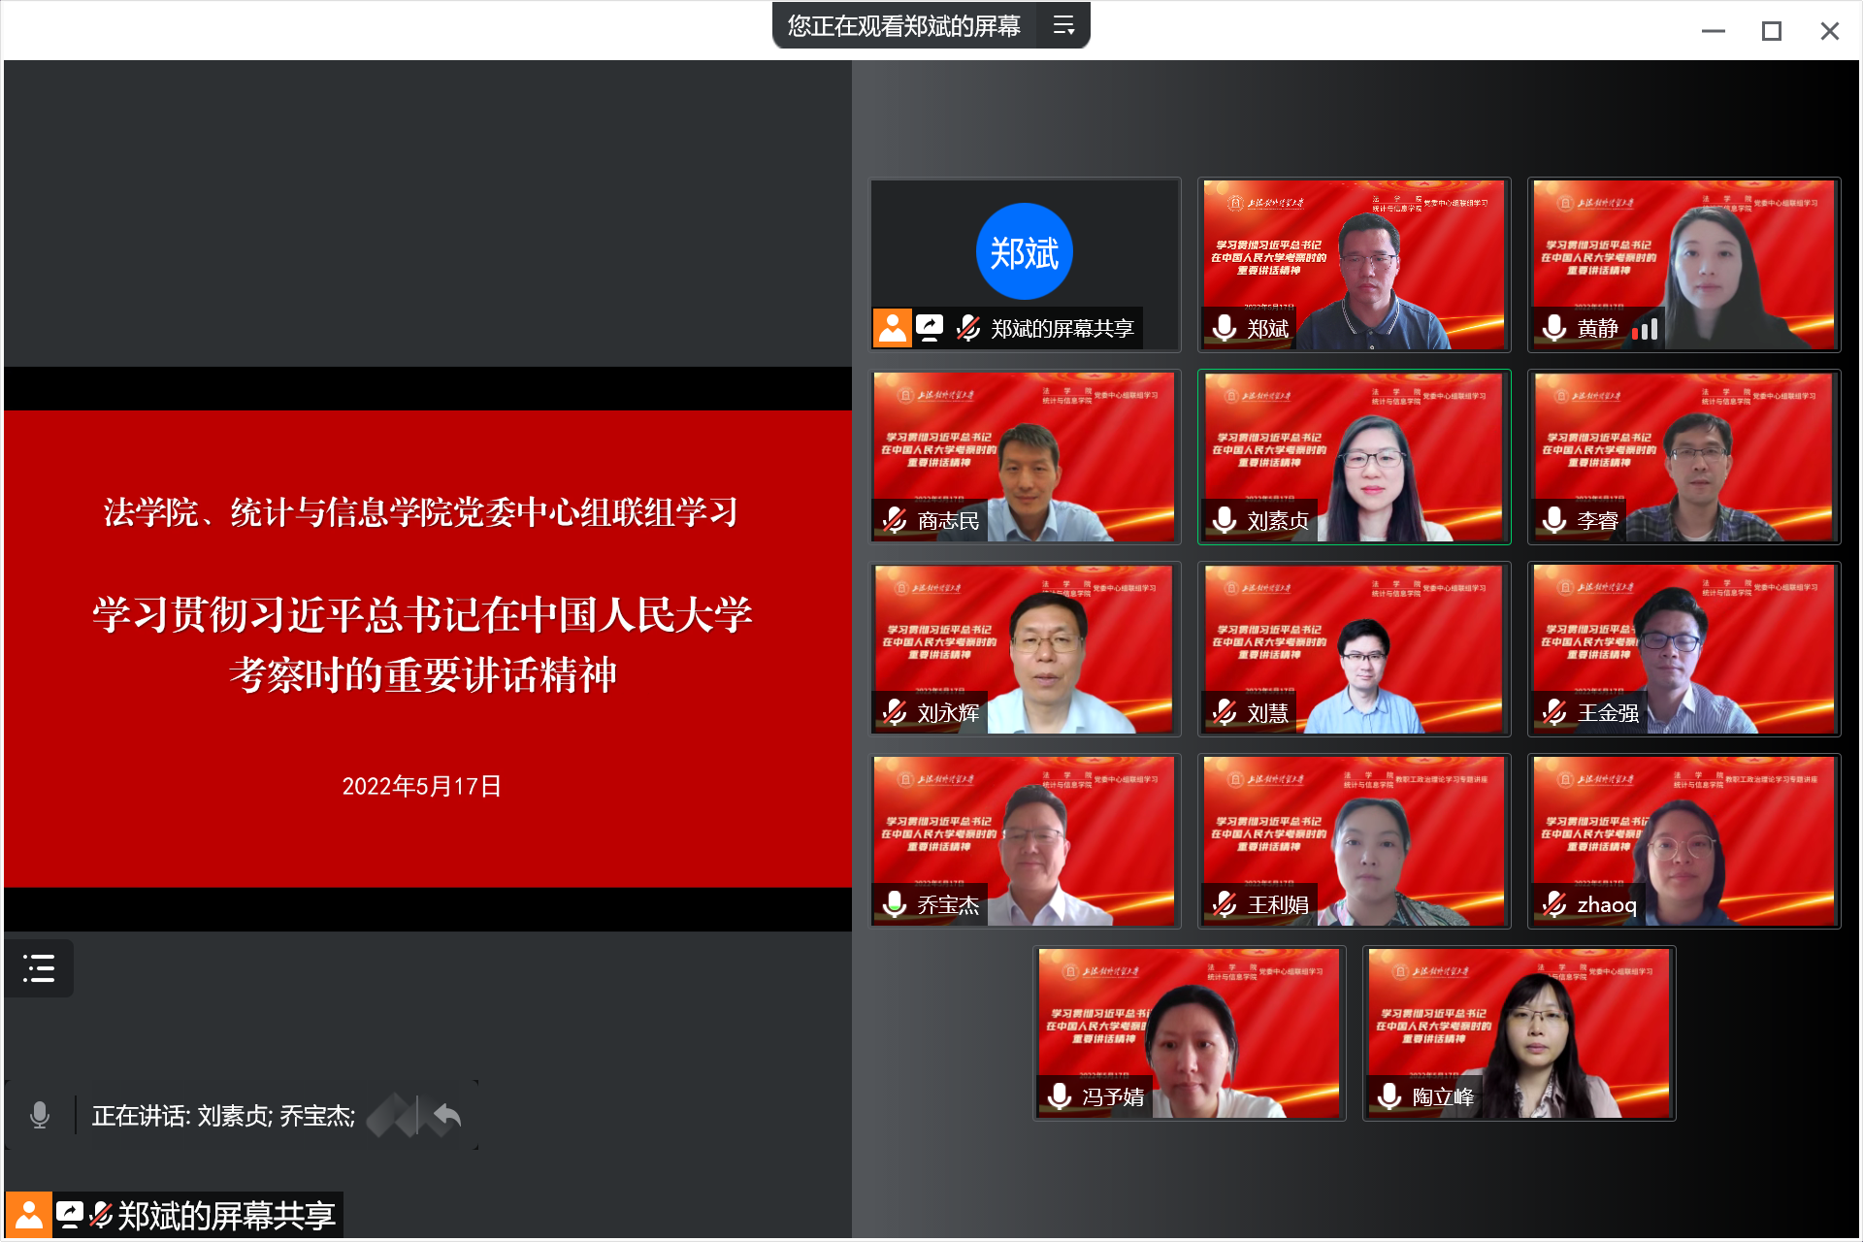This screenshot has height=1242, width=1863.
Task: Click the muted mic icon on 商志民's tile
Action: [895, 521]
